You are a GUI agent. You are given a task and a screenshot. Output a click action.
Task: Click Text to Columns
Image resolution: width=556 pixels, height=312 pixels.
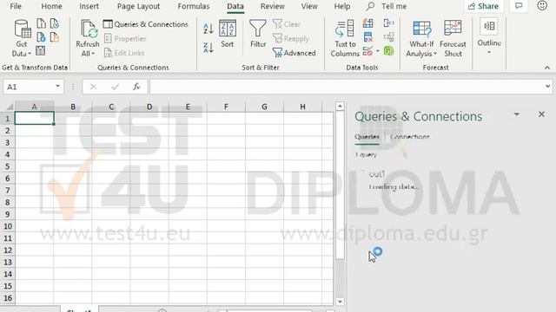345,38
